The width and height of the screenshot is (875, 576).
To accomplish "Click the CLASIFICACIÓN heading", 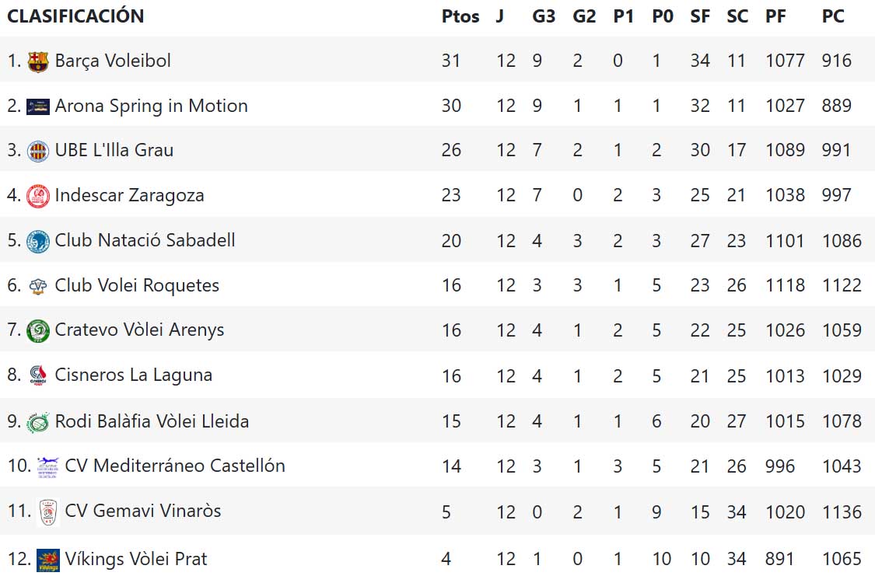I will (75, 16).
